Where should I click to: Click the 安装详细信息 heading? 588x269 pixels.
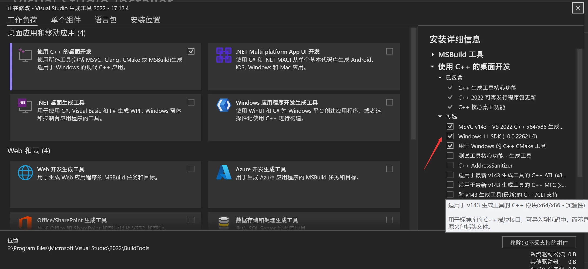click(x=455, y=39)
